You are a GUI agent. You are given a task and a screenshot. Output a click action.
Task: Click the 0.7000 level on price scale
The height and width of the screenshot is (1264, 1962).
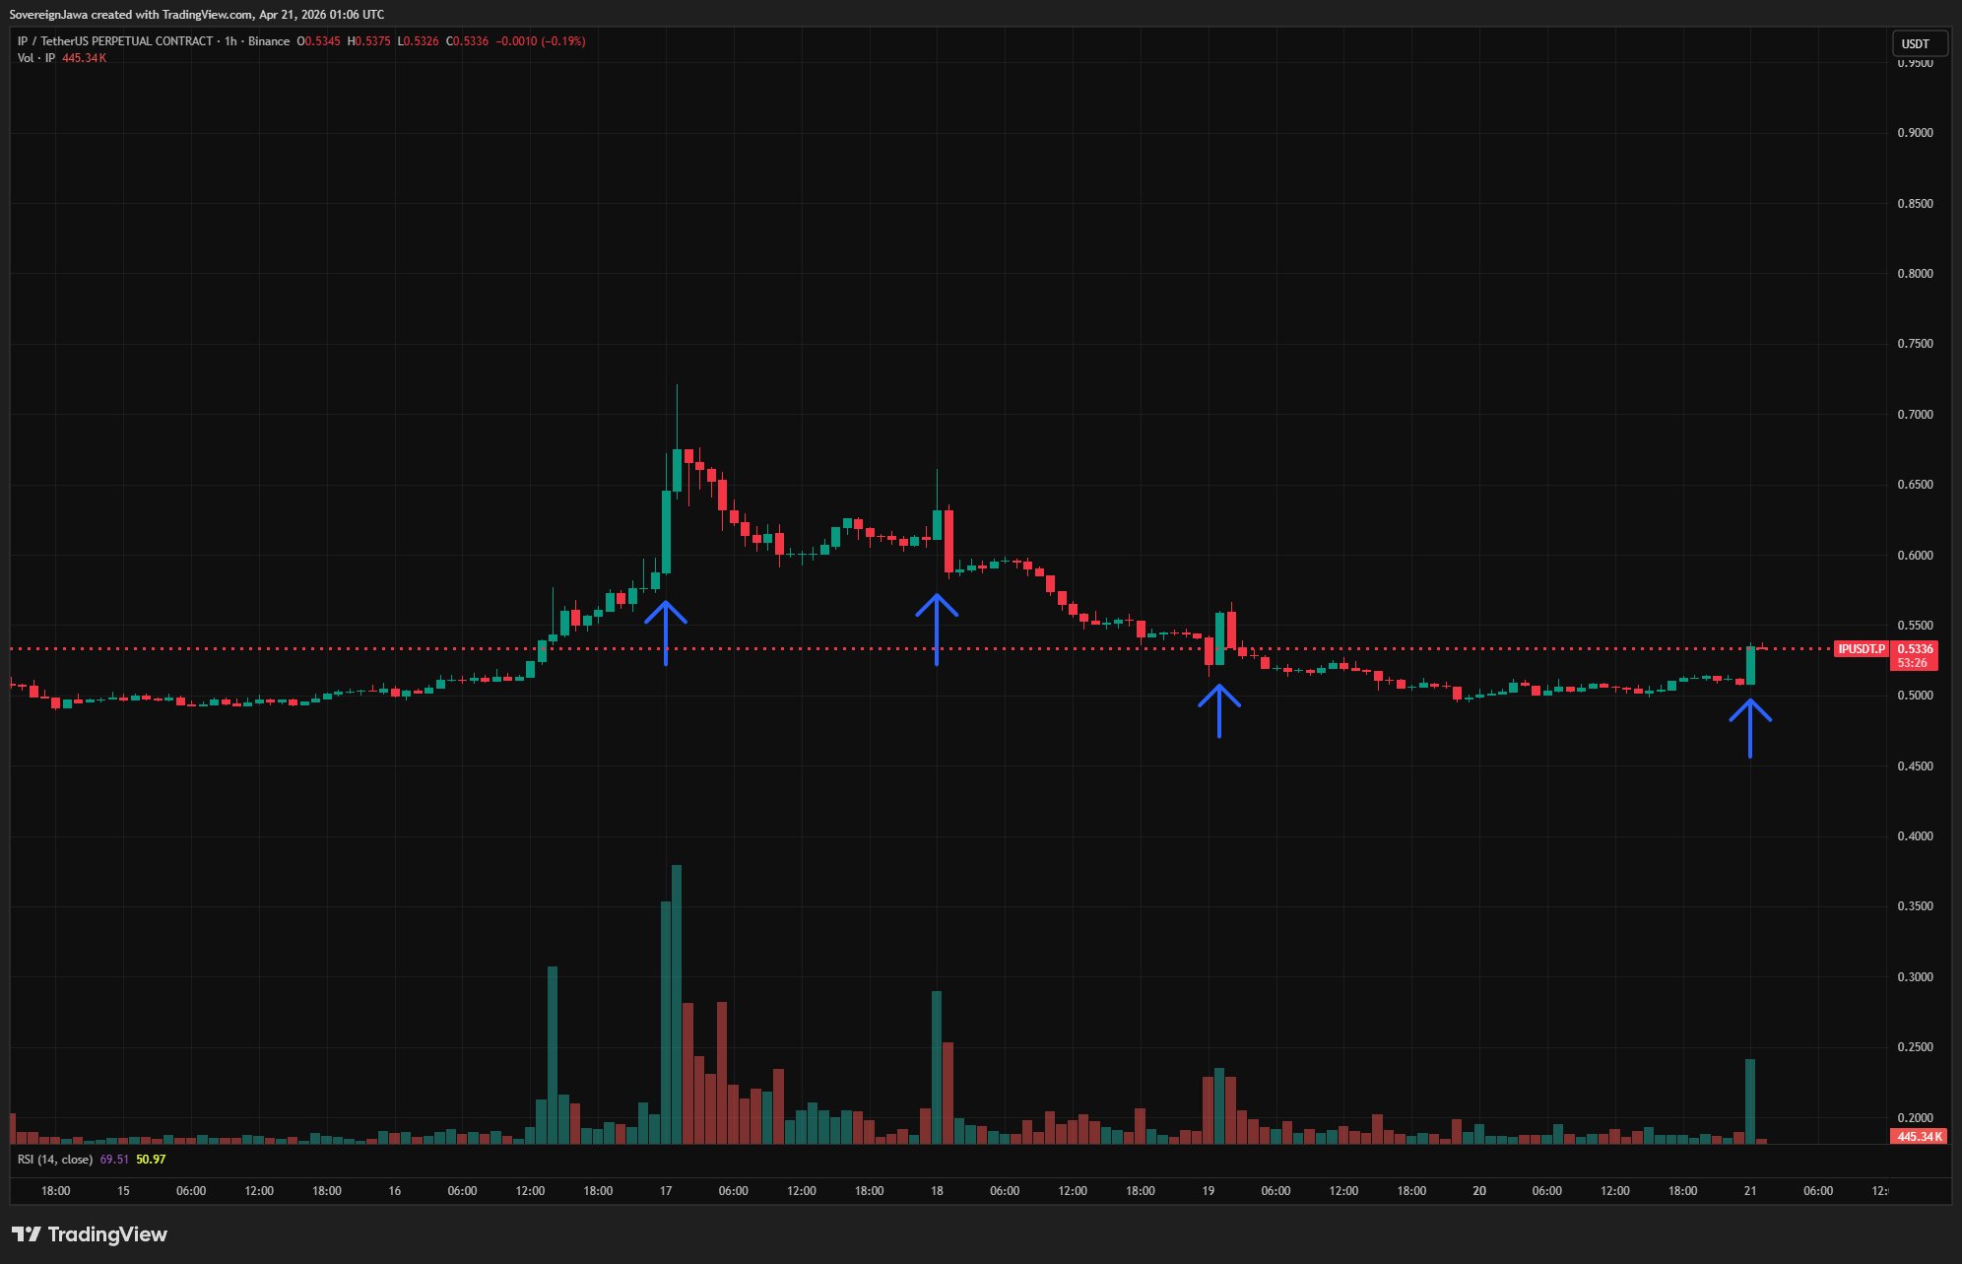(x=1915, y=415)
